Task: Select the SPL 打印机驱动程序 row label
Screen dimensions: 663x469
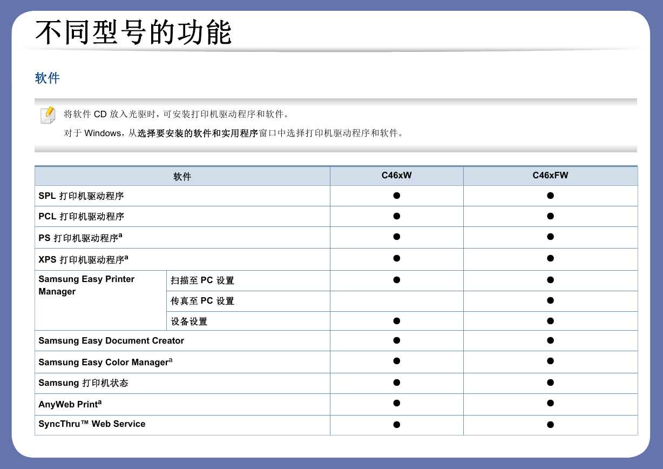Action: pos(82,196)
